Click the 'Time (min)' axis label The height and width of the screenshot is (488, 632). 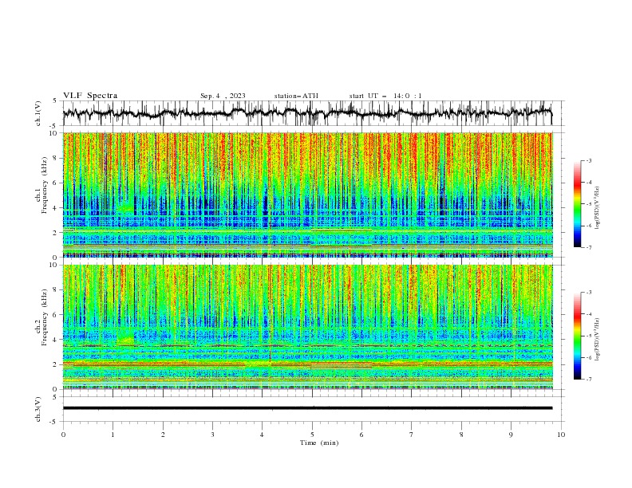[319, 443]
